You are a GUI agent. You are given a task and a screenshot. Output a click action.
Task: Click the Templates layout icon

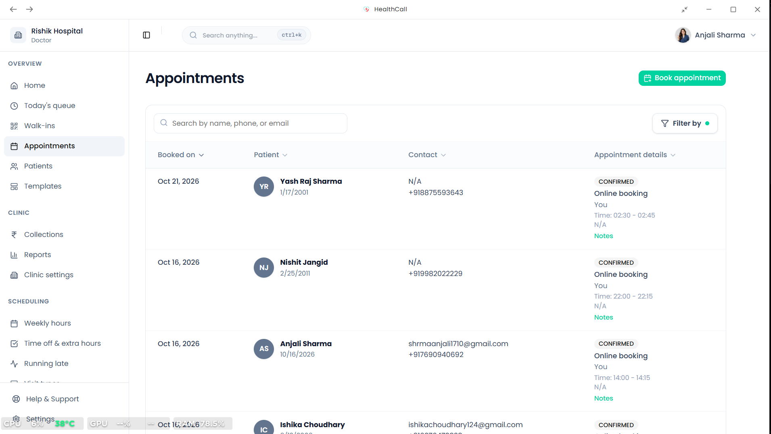tap(14, 186)
